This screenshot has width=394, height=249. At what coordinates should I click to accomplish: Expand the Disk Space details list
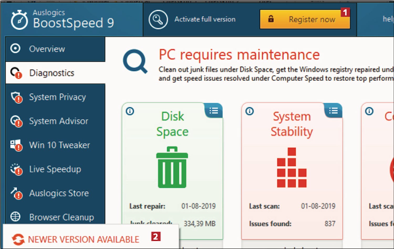[x=214, y=111]
